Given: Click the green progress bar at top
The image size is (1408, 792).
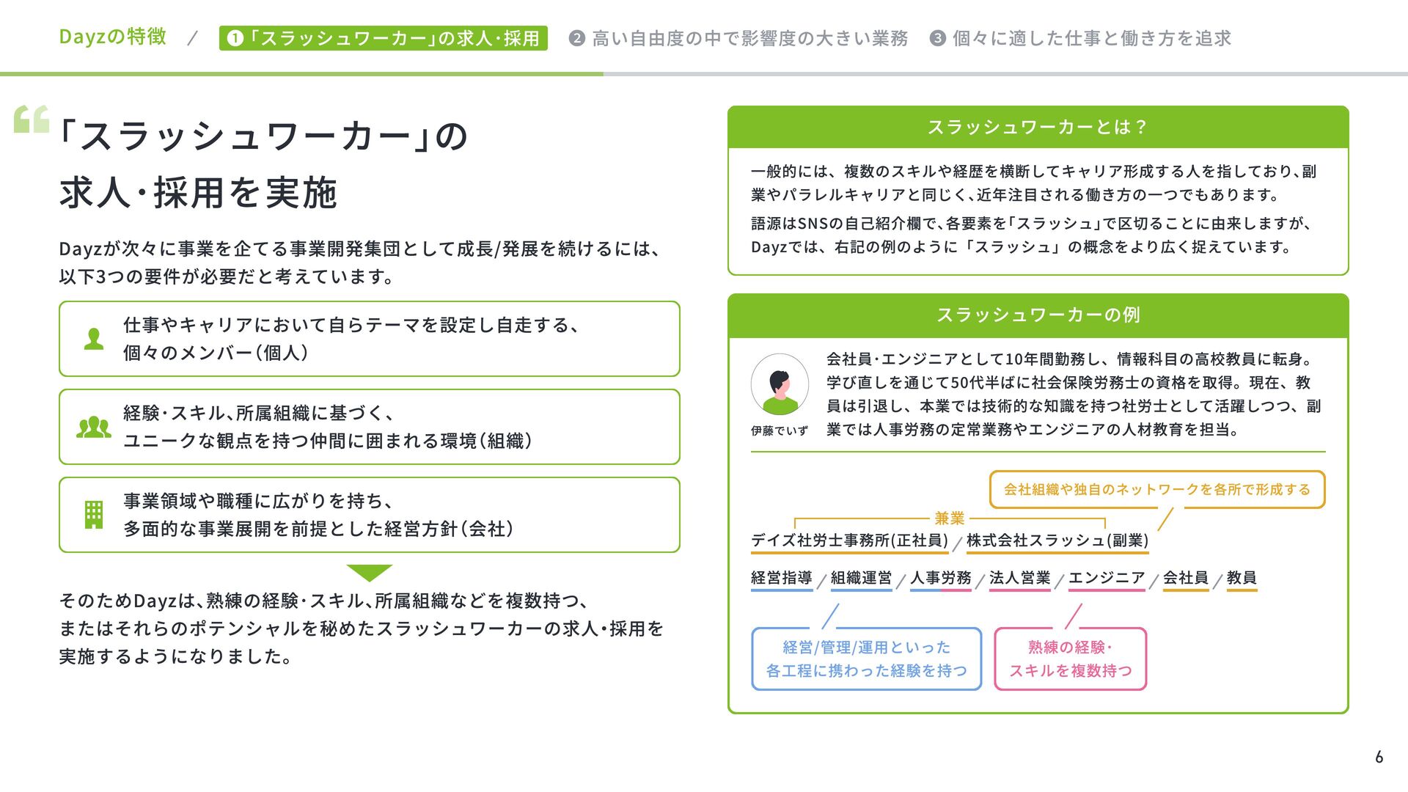Looking at the screenshot, I should [x=301, y=74].
